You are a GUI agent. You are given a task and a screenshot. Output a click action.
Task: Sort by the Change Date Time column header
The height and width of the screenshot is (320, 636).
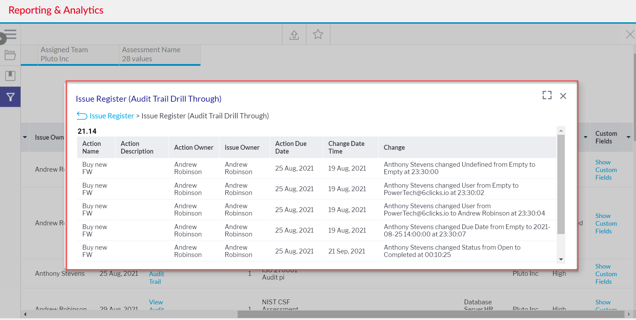pyautogui.click(x=346, y=147)
